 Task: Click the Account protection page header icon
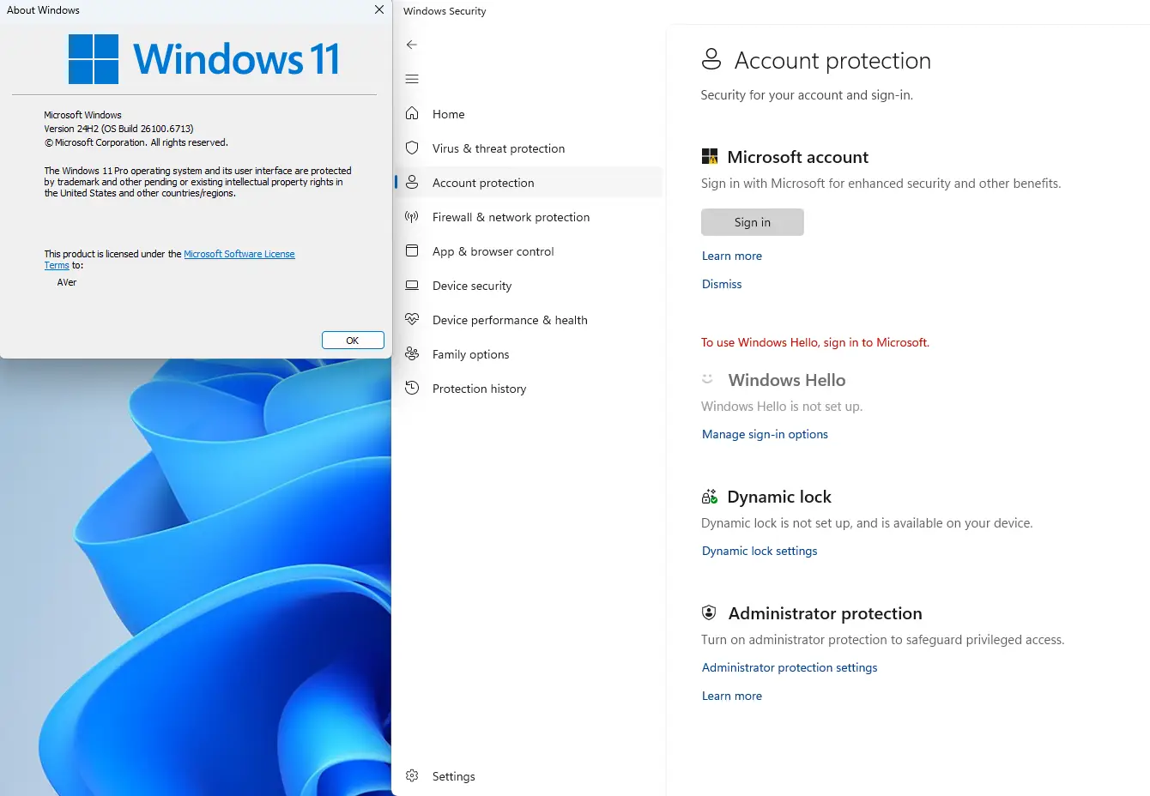711,59
